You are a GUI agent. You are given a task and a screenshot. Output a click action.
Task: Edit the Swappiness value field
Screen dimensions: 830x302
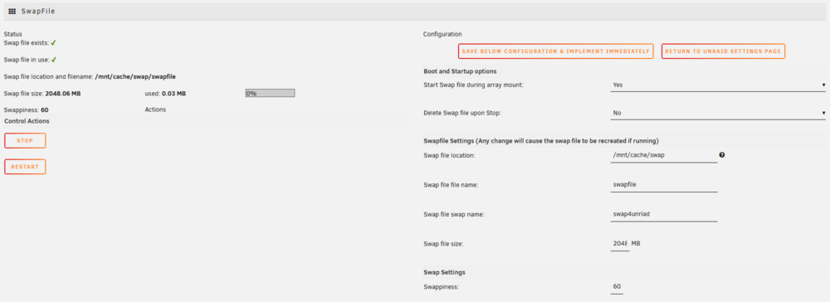(617, 287)
